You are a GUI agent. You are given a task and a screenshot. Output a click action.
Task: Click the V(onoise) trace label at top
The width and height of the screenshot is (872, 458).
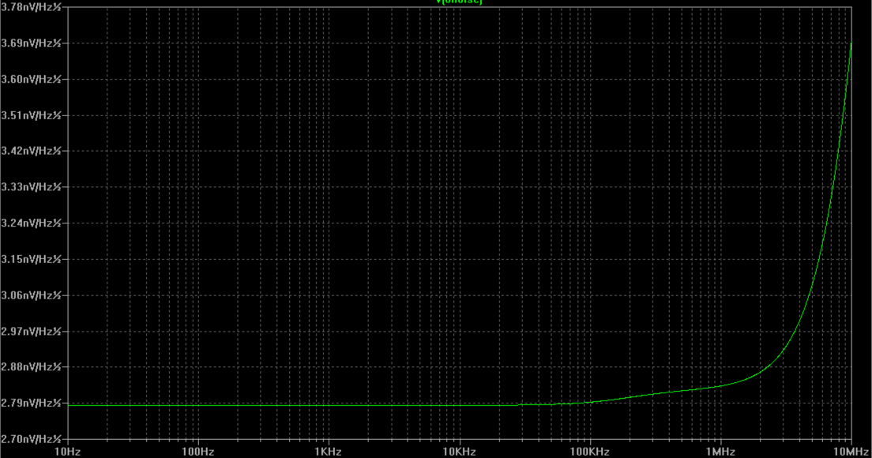click(459, 2)
